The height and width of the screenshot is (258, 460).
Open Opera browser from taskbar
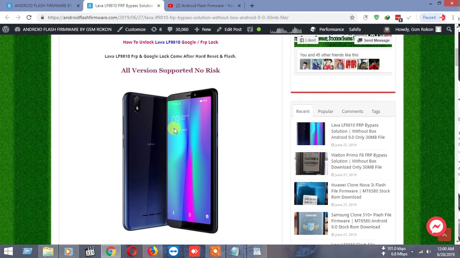coord(132,252)
